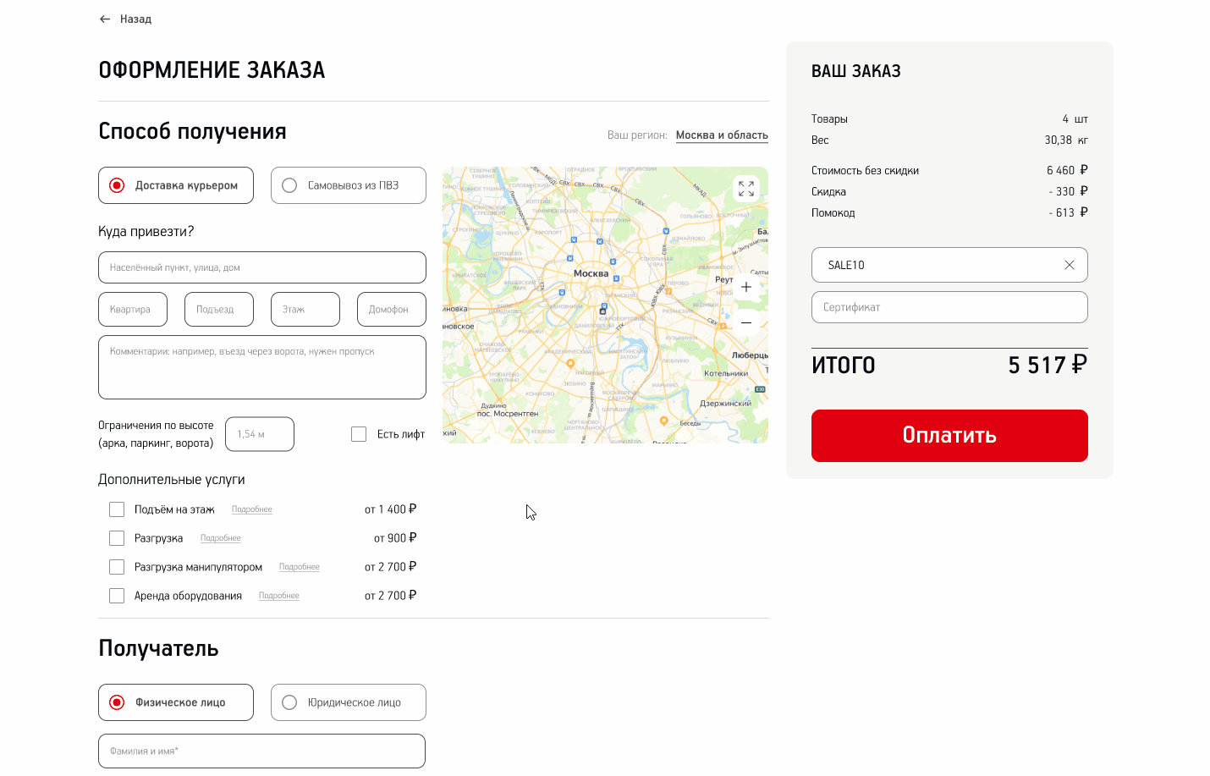Zoom out on the map
The height and width of the screenshot is (776, 1210).
pyautogui.click(x=745, y=322)
